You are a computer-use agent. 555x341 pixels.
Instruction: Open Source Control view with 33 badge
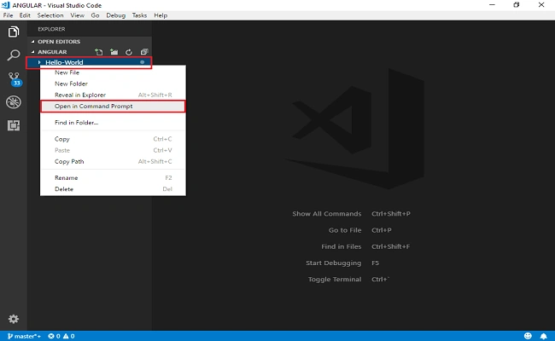click(15, 79)
